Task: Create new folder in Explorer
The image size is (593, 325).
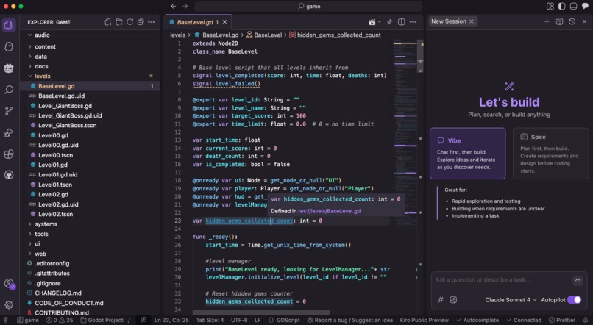Action: click(119, 22)
